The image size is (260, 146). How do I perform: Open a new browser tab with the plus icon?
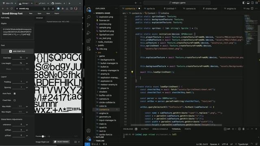69,3
